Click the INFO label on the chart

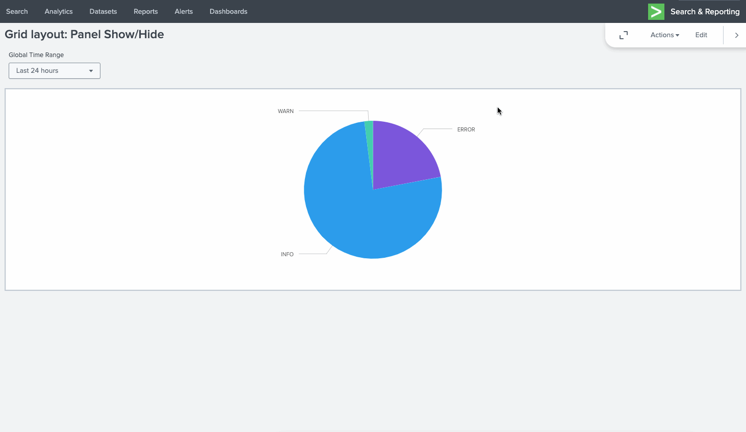coord(287,254)
